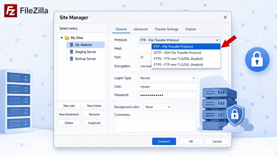The width and height of the screenshot is (277, 156).
Task: Open the Protocol dropdown
Action: [x=179, y=40]
